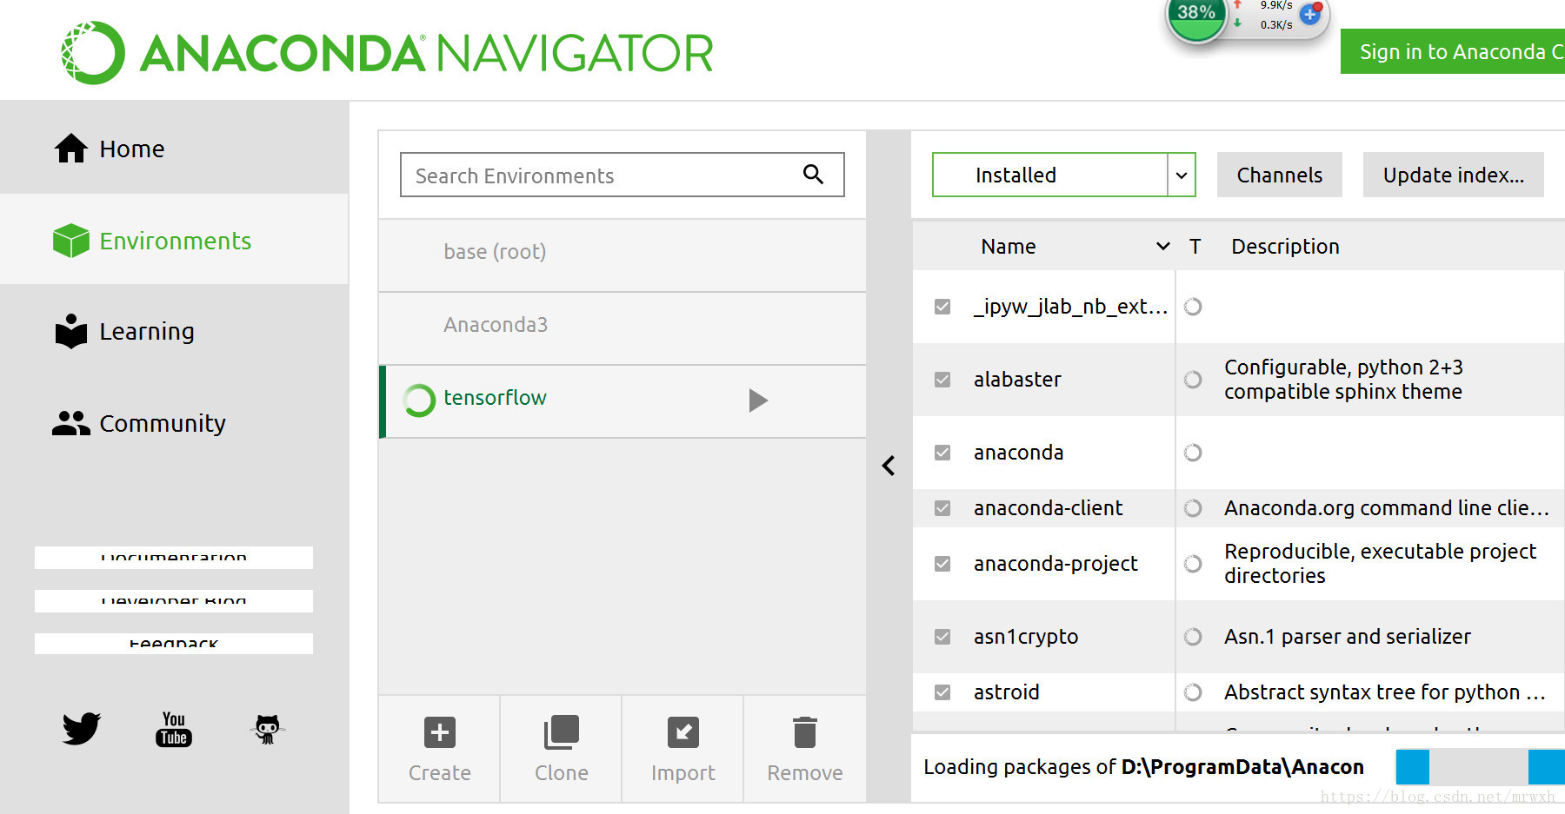Click the Description column header

(1285, 247)
